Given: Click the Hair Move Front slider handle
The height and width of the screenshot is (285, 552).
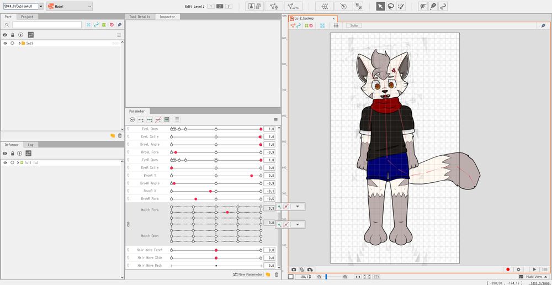Looking at the screenshot, I should (x=216, y=250).
